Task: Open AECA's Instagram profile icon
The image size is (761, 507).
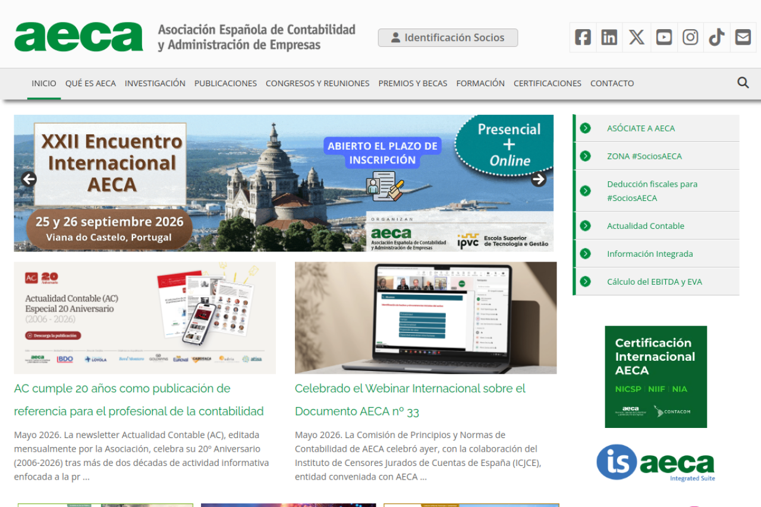Action: point(690,37)
